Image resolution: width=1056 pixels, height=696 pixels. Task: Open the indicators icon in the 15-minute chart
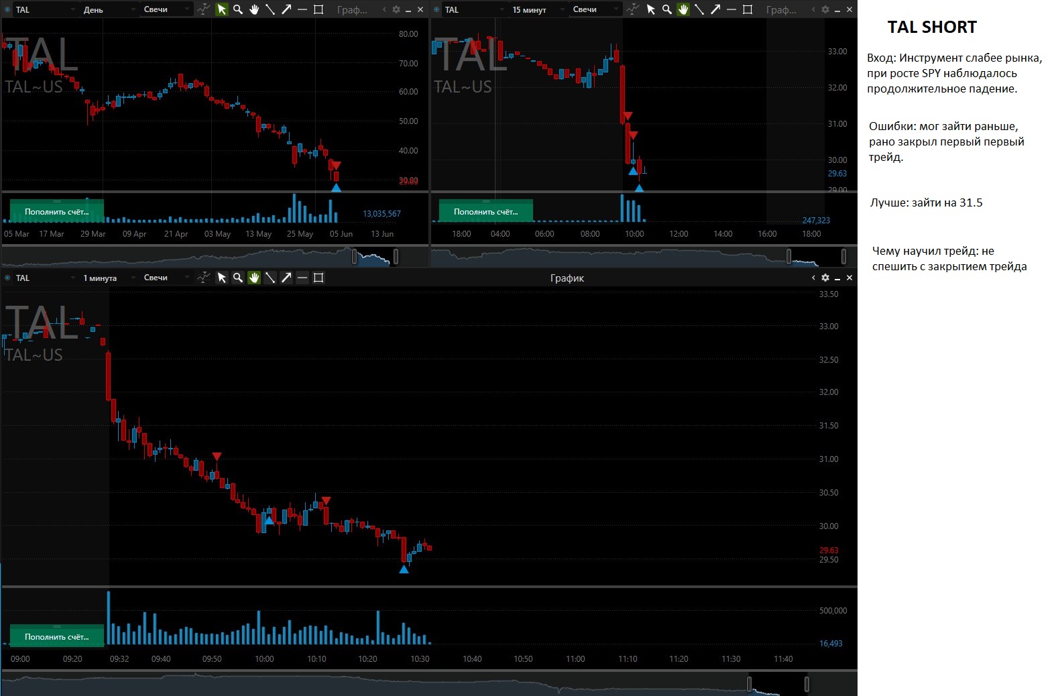click(x=633, y=9)
